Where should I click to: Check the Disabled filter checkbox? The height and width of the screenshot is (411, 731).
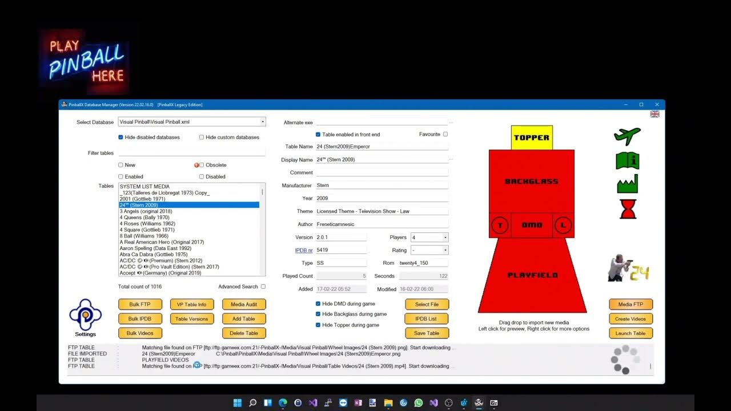tap(201, 176)
